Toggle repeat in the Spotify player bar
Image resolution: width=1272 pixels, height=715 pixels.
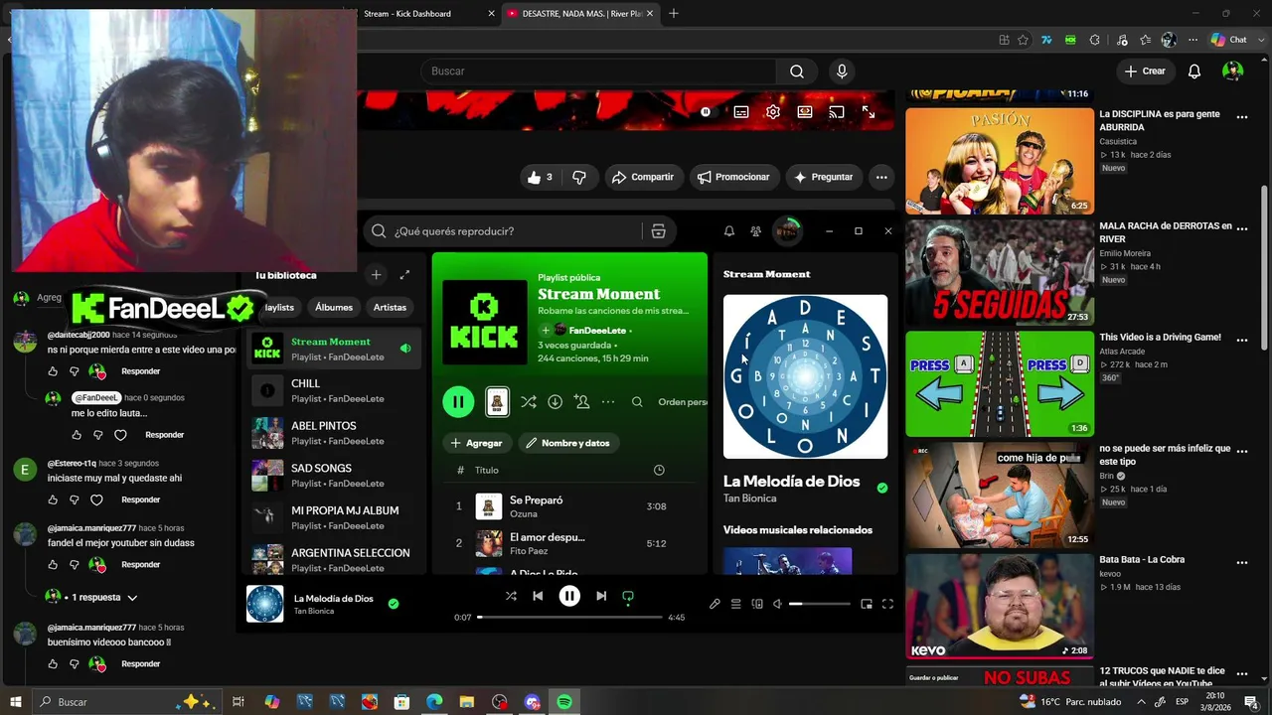click(x=628, y=596)
